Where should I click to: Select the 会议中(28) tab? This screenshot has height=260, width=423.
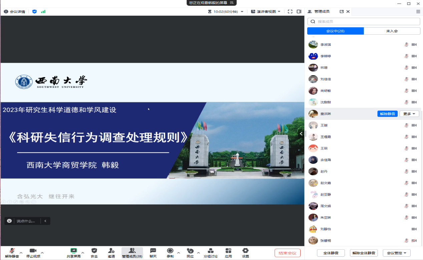point(335,31)
